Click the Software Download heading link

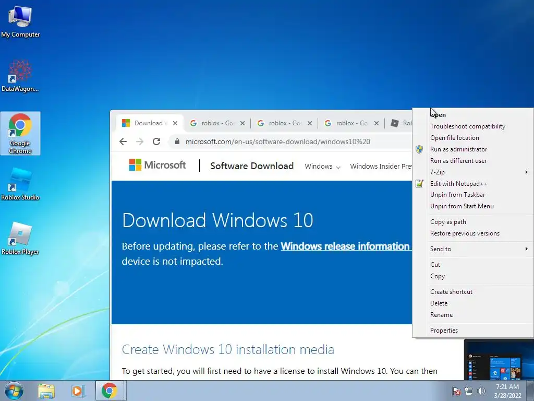252,166
